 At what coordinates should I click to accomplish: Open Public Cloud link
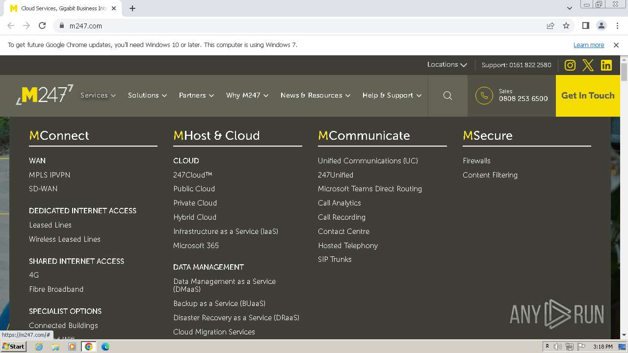[194, 189]
